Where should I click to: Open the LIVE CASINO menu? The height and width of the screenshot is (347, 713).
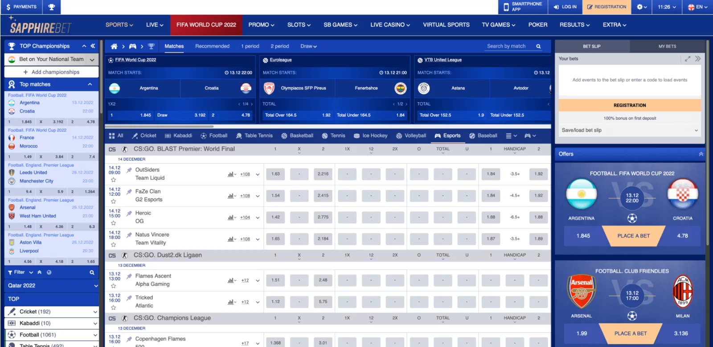pos(390,25)
